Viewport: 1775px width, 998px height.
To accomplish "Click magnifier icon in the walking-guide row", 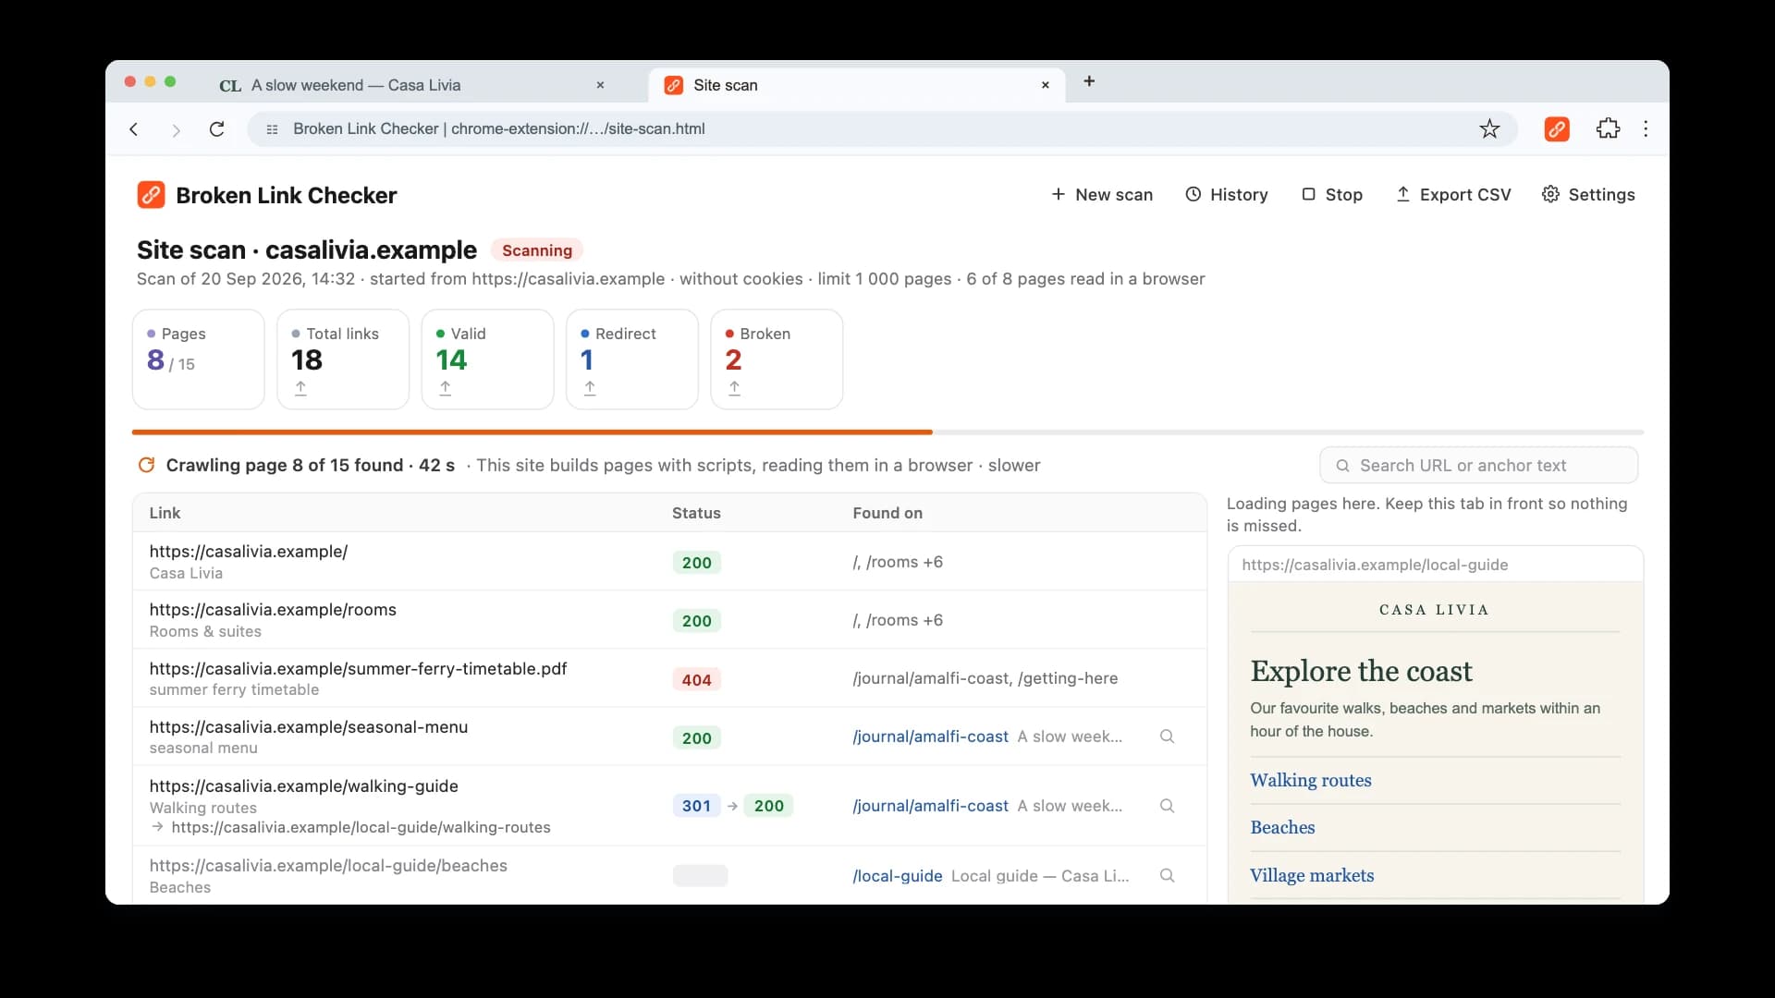I will 1167,806.
